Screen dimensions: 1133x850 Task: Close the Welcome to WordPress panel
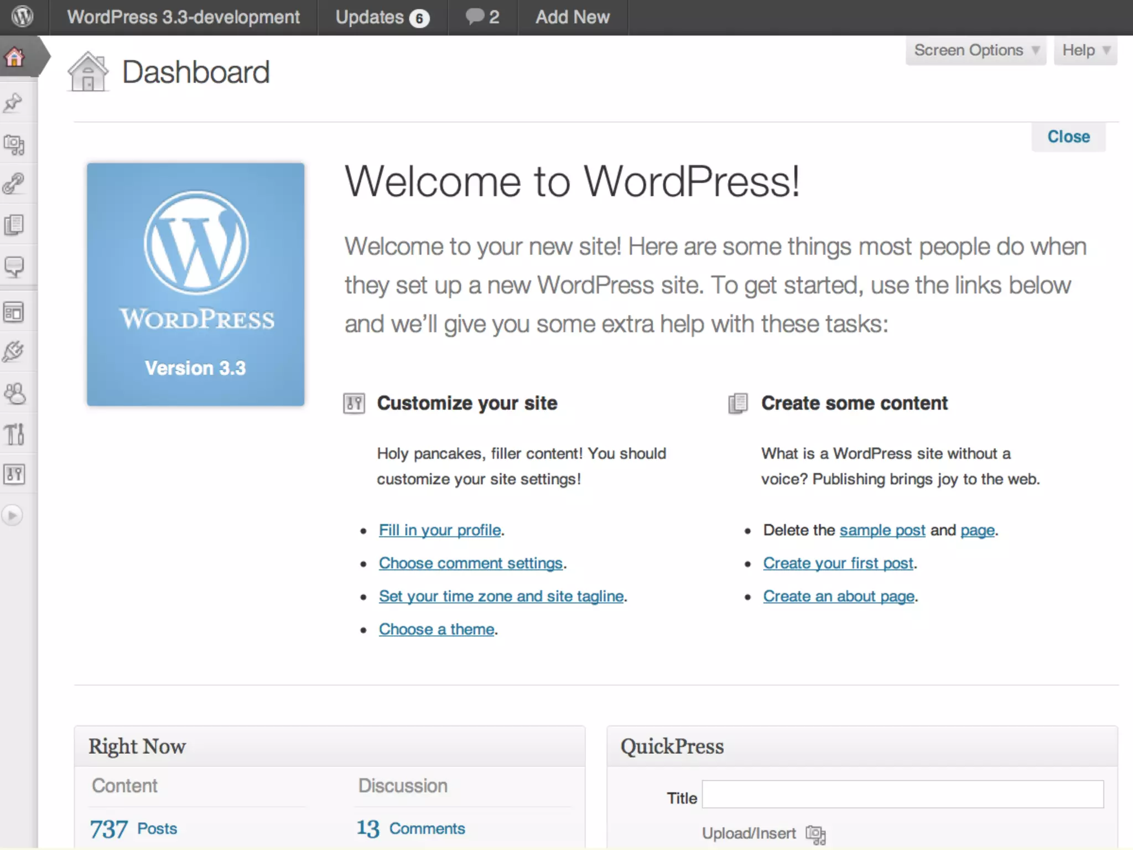[1068, 137]
